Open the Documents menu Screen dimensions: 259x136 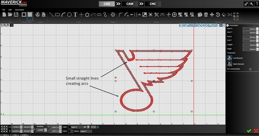point(20,10)
